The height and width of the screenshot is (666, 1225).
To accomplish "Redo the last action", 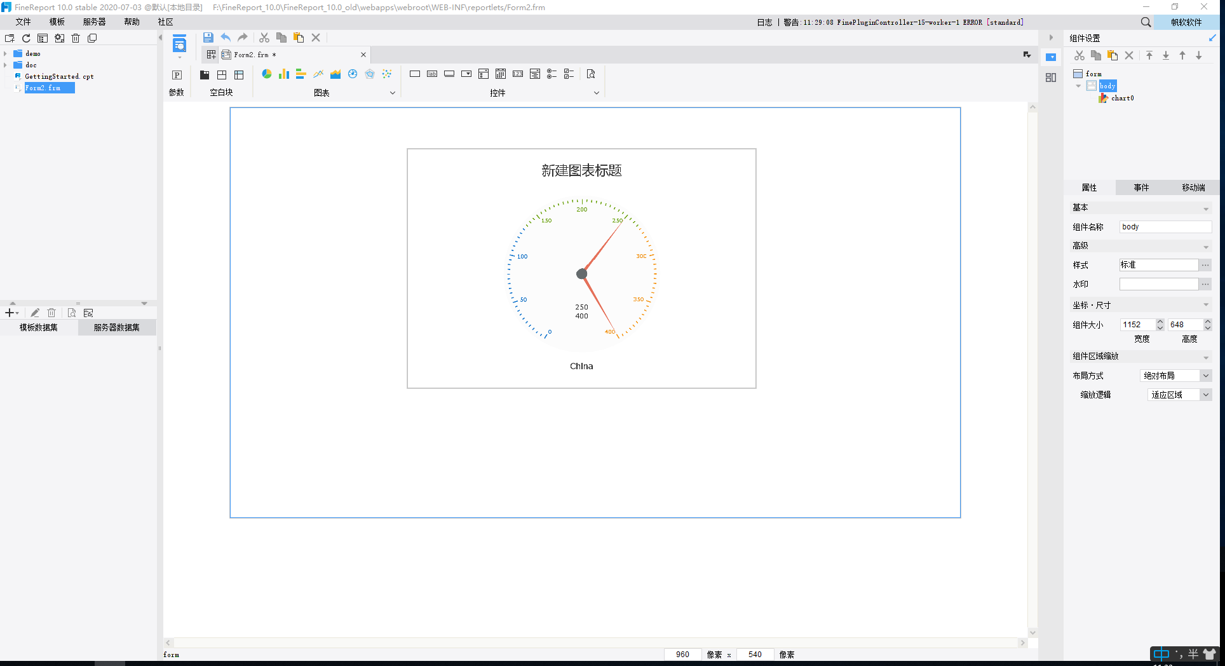I will (243, 37).
